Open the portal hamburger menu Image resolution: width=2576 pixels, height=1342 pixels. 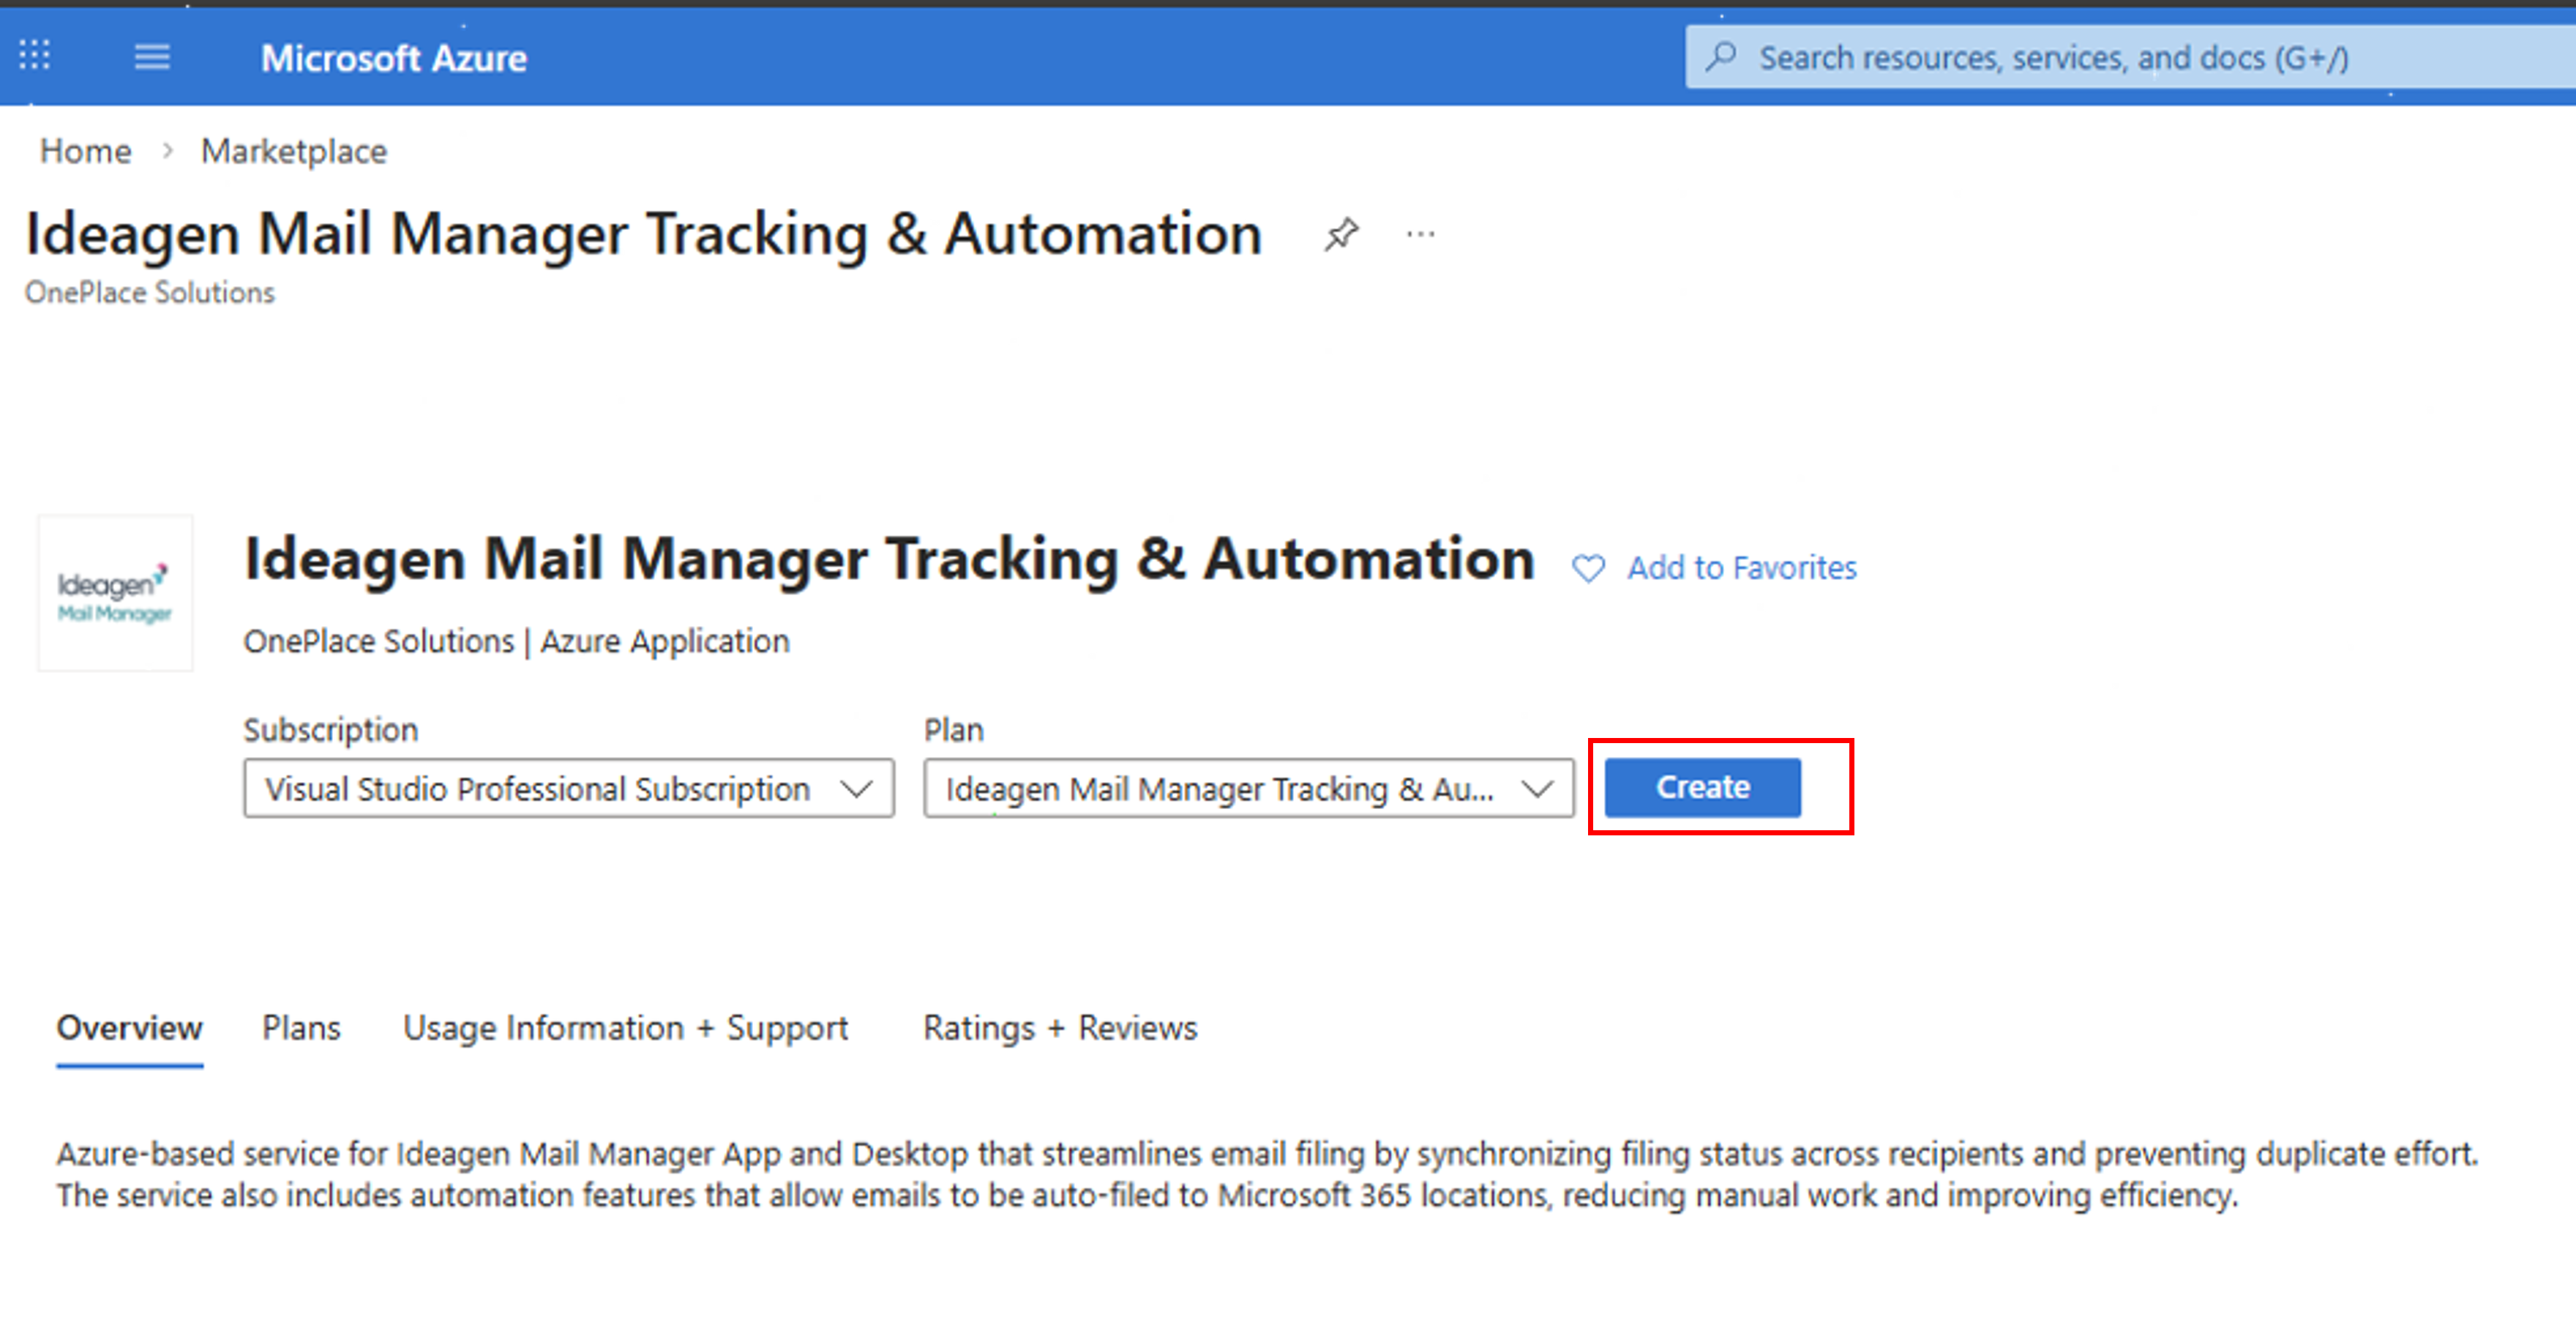point(152,57)
